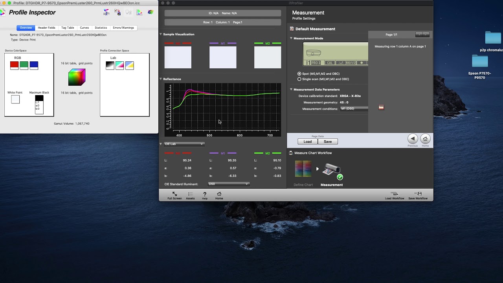Click the Lab L black-white gradient swatch

(x=110, y=65)
